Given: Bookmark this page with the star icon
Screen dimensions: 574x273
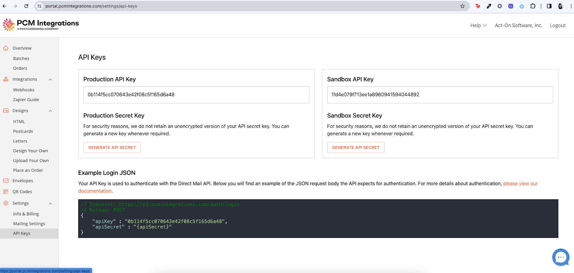Looking at the screenshot, I should click(462, 6).
